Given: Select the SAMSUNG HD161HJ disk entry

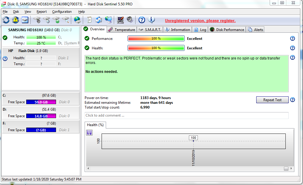Looking at the screenshot, I should (x=41, y=37).
